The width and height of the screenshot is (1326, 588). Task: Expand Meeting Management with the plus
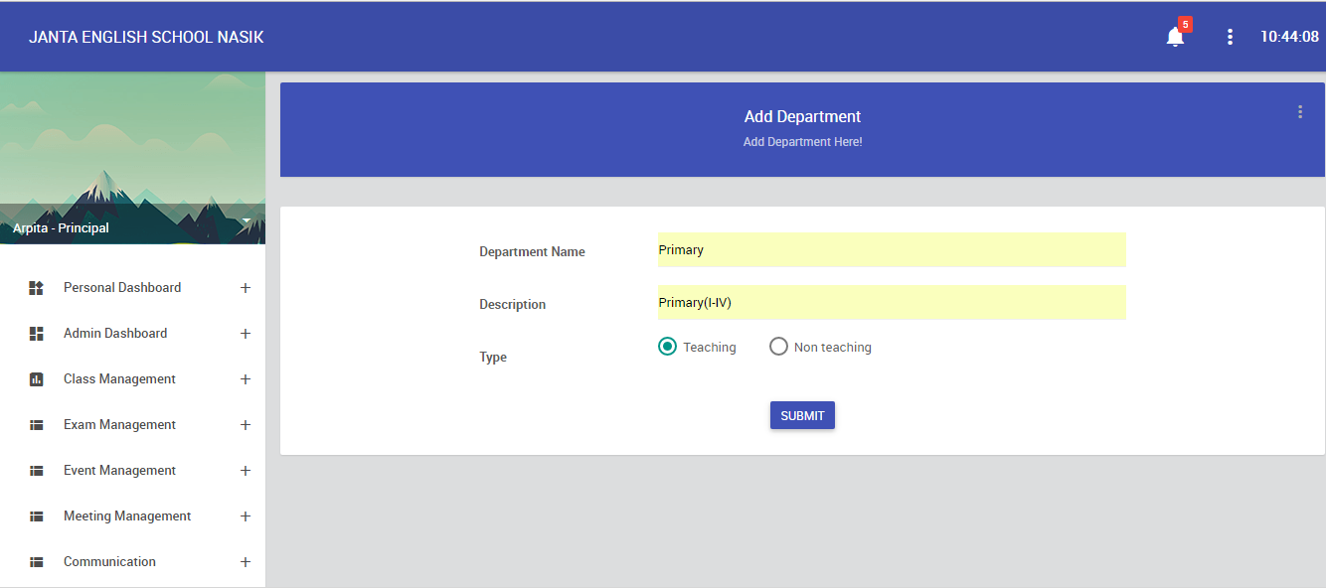(246, 516)
